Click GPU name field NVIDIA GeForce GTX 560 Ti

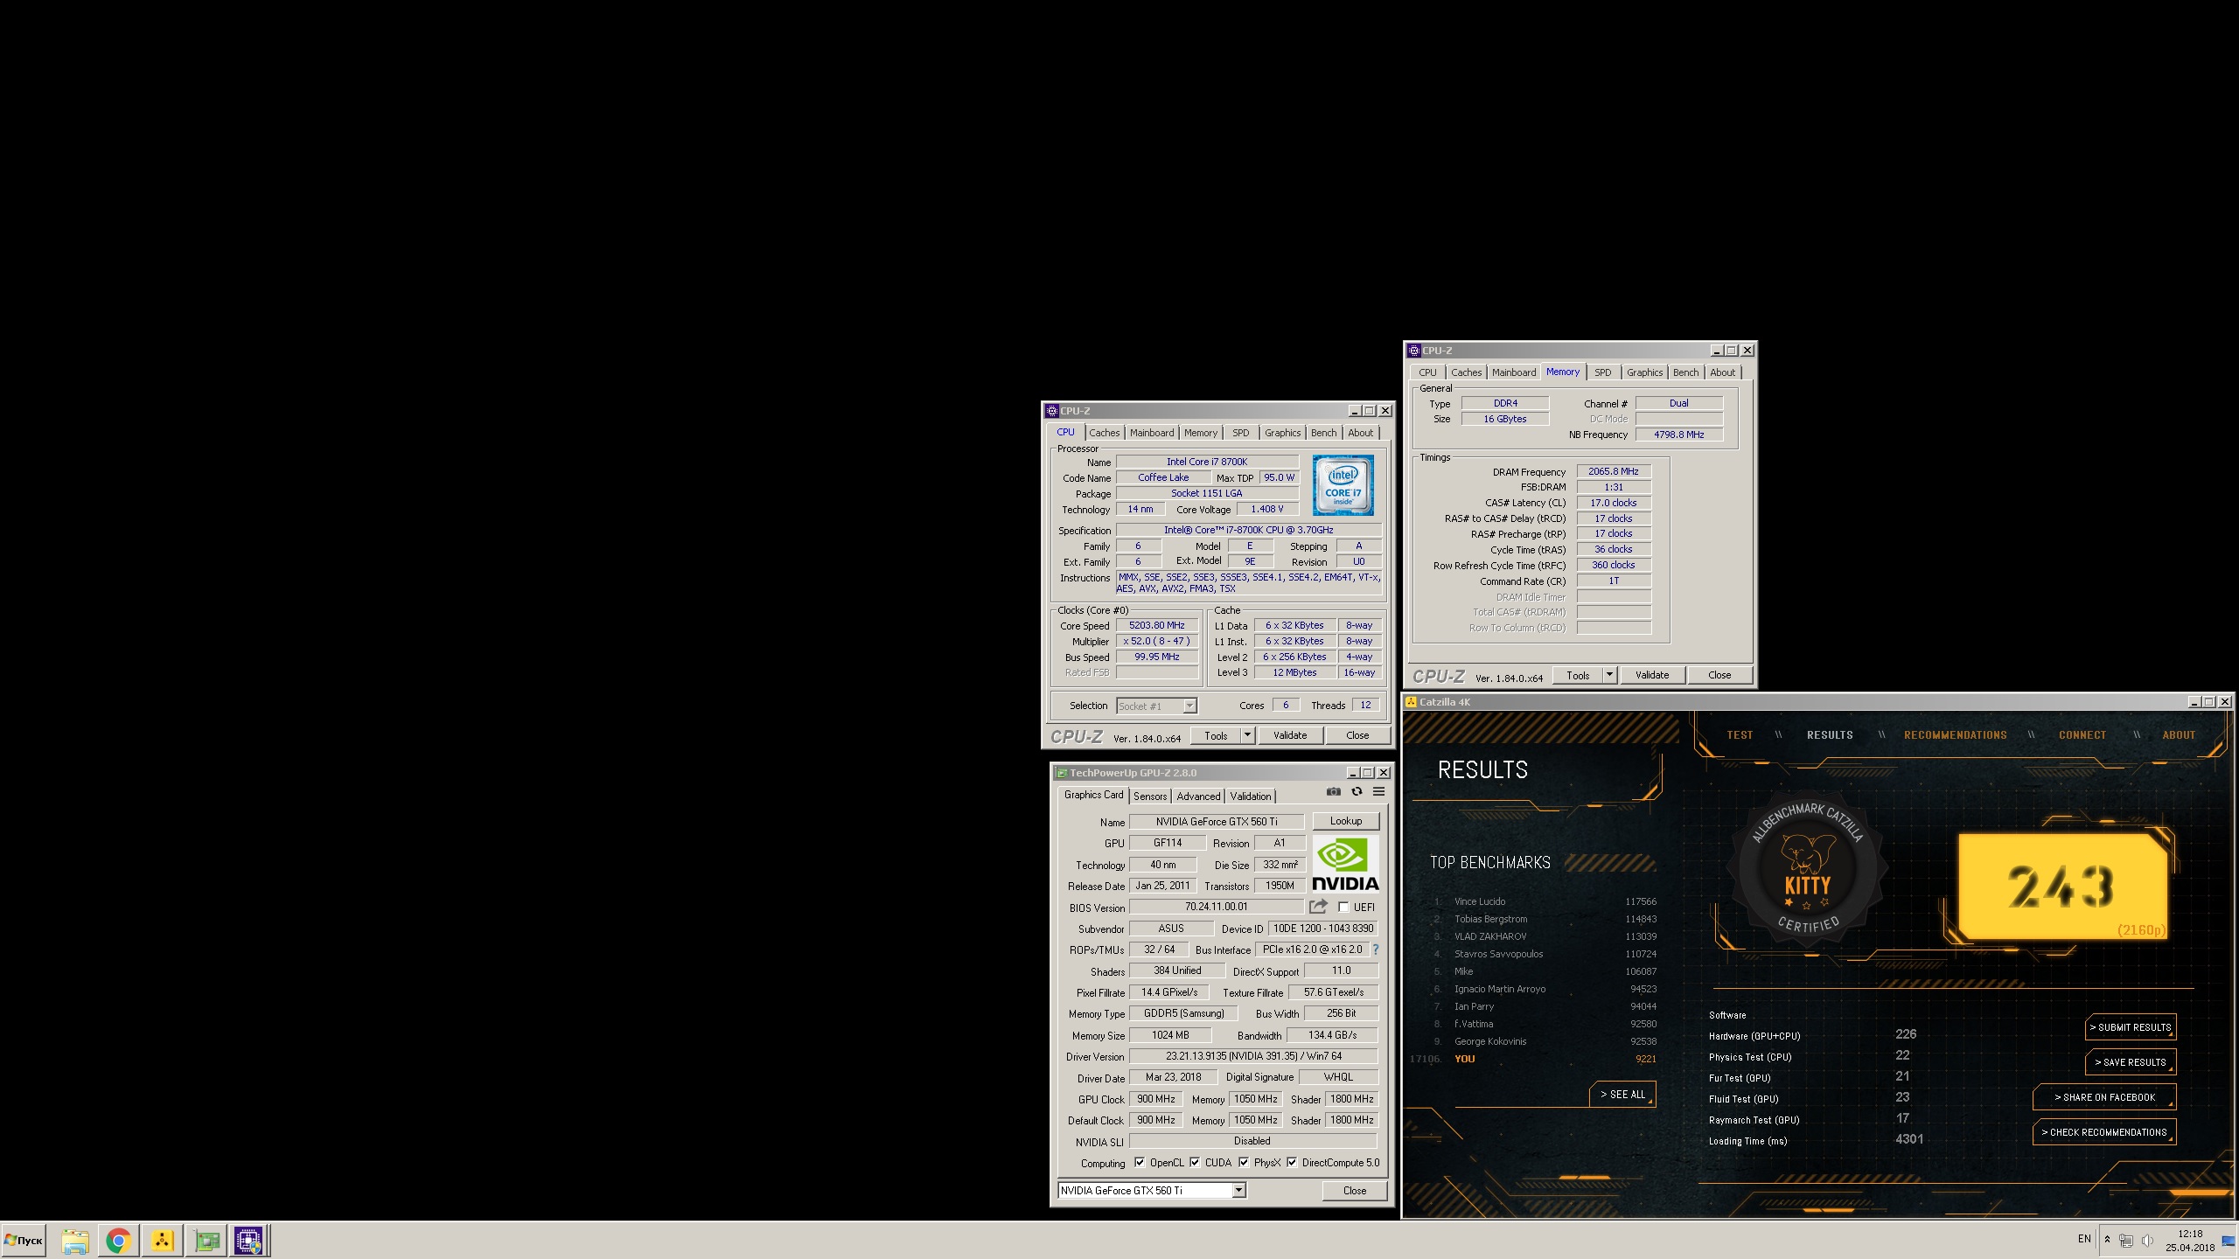(1216, 822)
